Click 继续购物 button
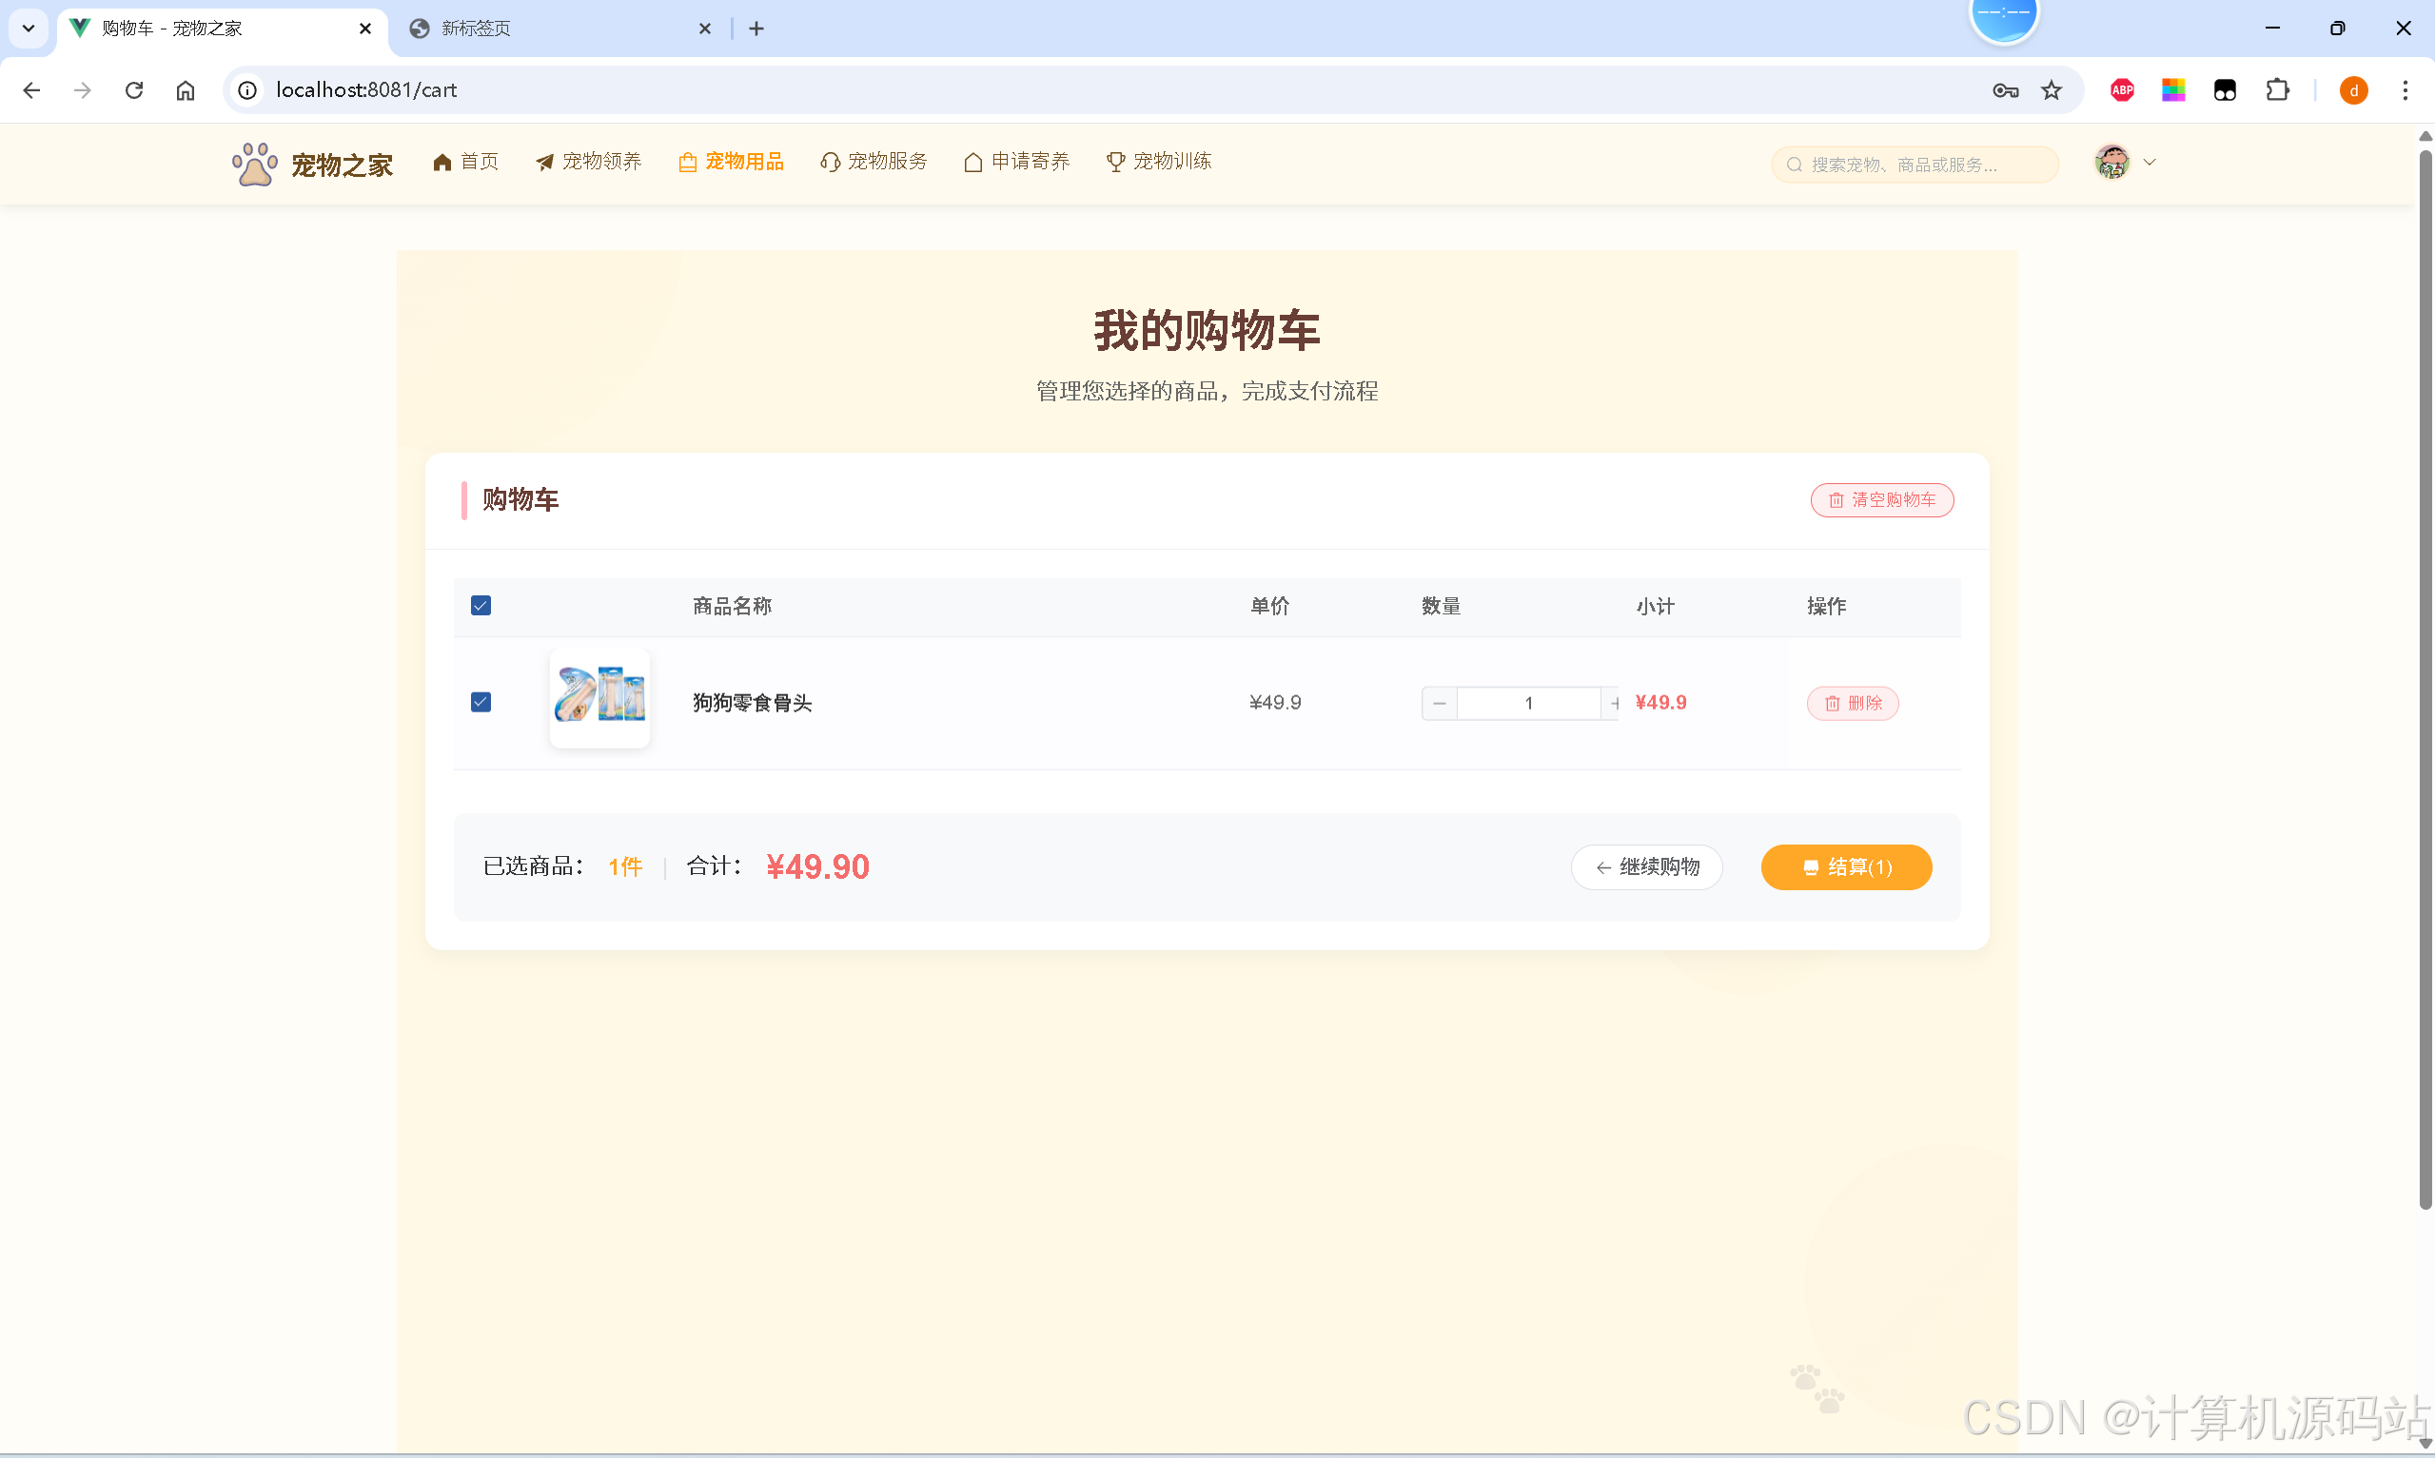2435x1458 pixels. click(1646, 867)
